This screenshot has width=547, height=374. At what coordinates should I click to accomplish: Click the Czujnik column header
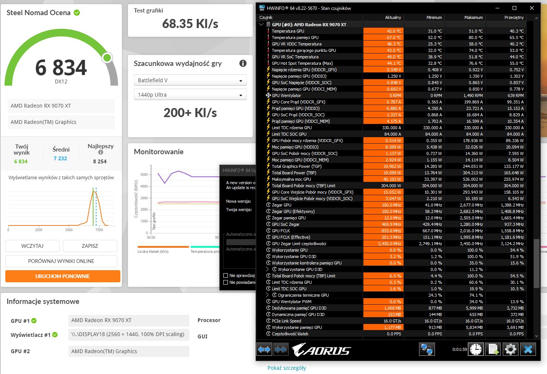(x=310, y=17)
